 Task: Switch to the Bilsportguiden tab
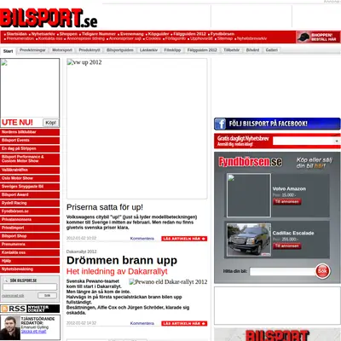point(120,50)
